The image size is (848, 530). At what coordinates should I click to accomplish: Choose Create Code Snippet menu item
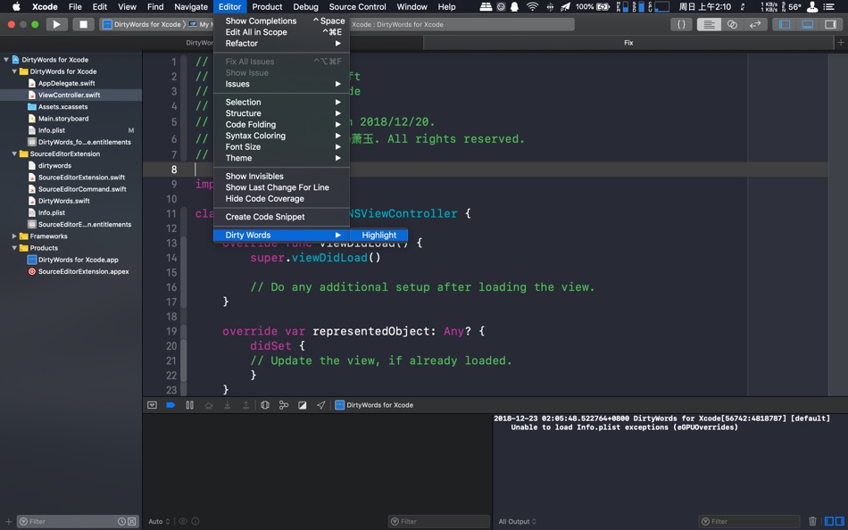[265, 217]
